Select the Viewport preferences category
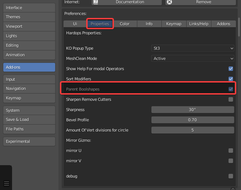Viewport: 241px width, 190px height. pyautogui.click(x=29, y=26)
